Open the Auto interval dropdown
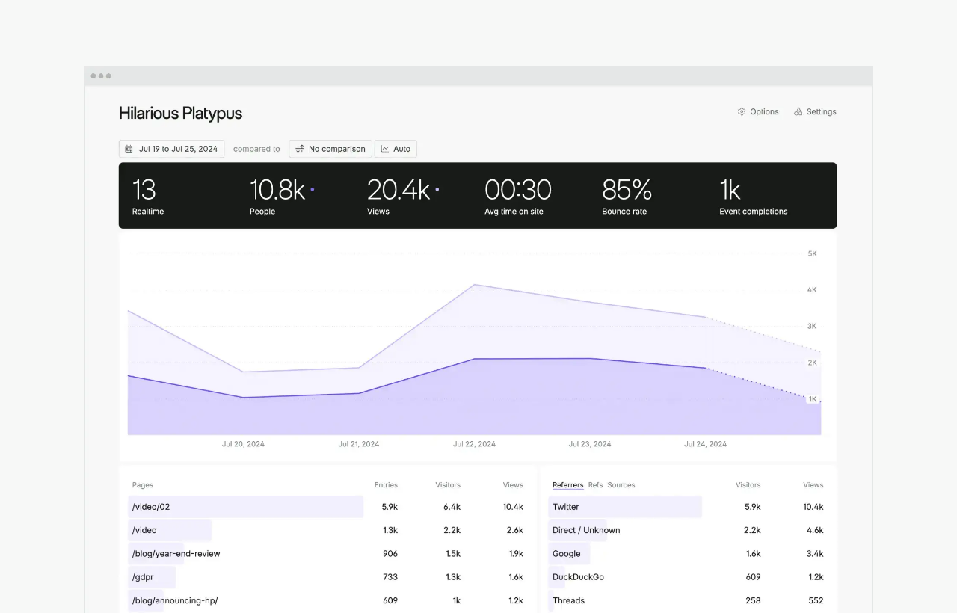The image size is (957, 613). pos(396,149)
